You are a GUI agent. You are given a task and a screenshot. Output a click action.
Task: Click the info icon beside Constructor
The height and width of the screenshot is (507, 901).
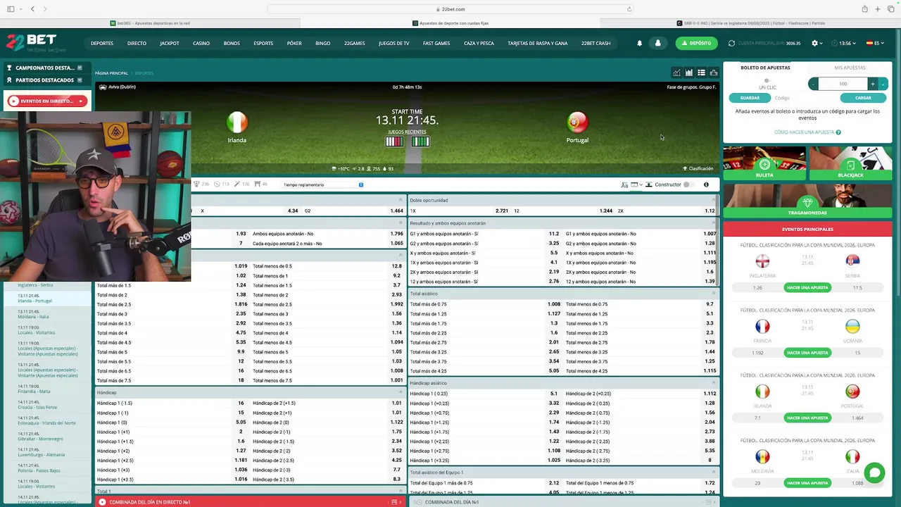click(706, 184)
